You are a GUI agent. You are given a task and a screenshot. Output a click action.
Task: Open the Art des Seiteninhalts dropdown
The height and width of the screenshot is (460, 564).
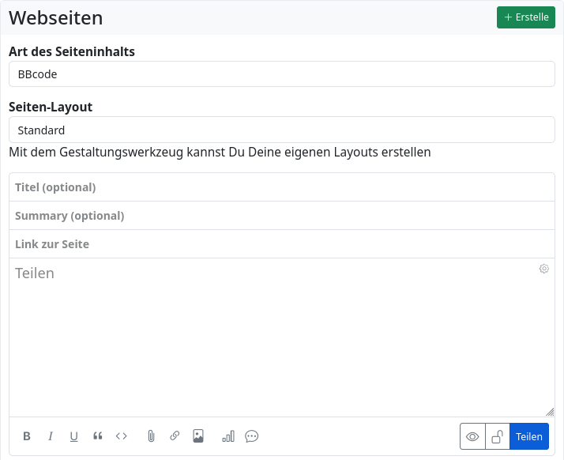(282, 74)
